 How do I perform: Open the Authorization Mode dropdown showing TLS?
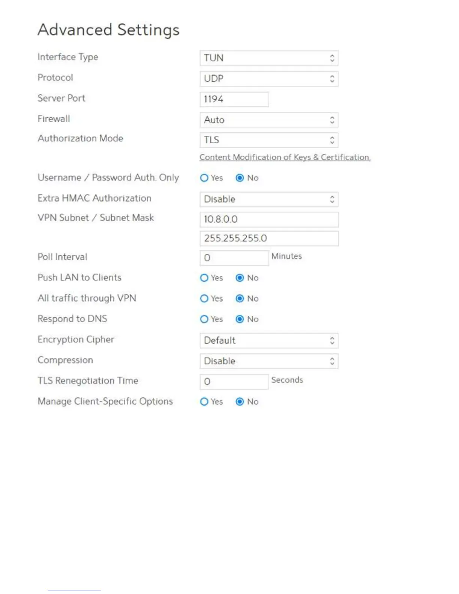click(269, 140)
